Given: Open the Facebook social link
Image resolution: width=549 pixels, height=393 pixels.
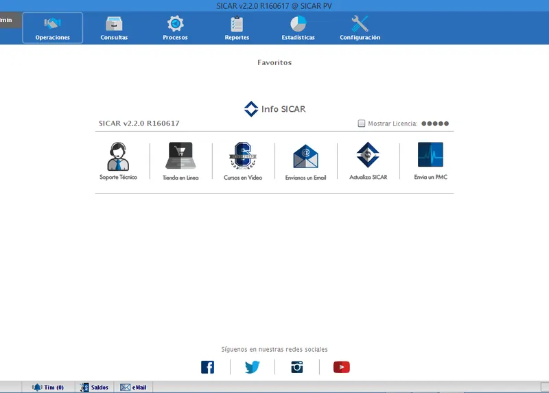Looking at the screenshot, I should point(208,367).
